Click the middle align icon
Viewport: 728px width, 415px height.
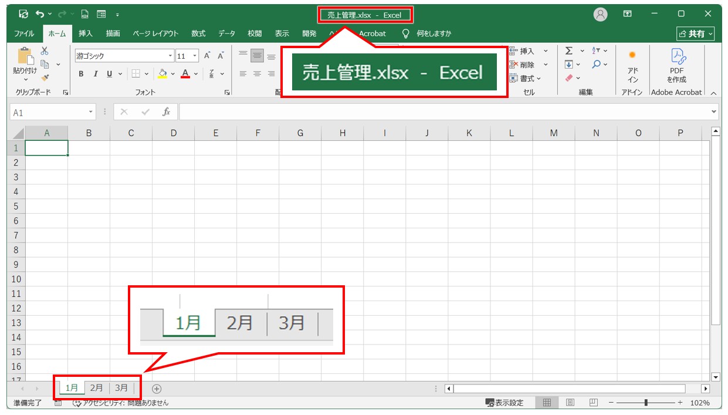point(257,56)
